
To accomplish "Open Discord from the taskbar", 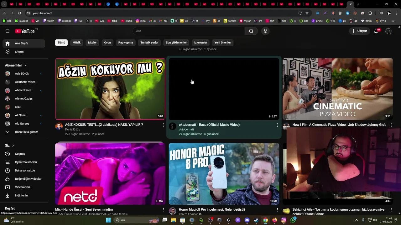I will pyautogui.click(x=247, y=220).
